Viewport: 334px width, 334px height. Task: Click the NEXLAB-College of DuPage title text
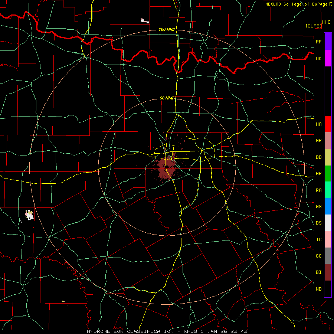(296, 4)
